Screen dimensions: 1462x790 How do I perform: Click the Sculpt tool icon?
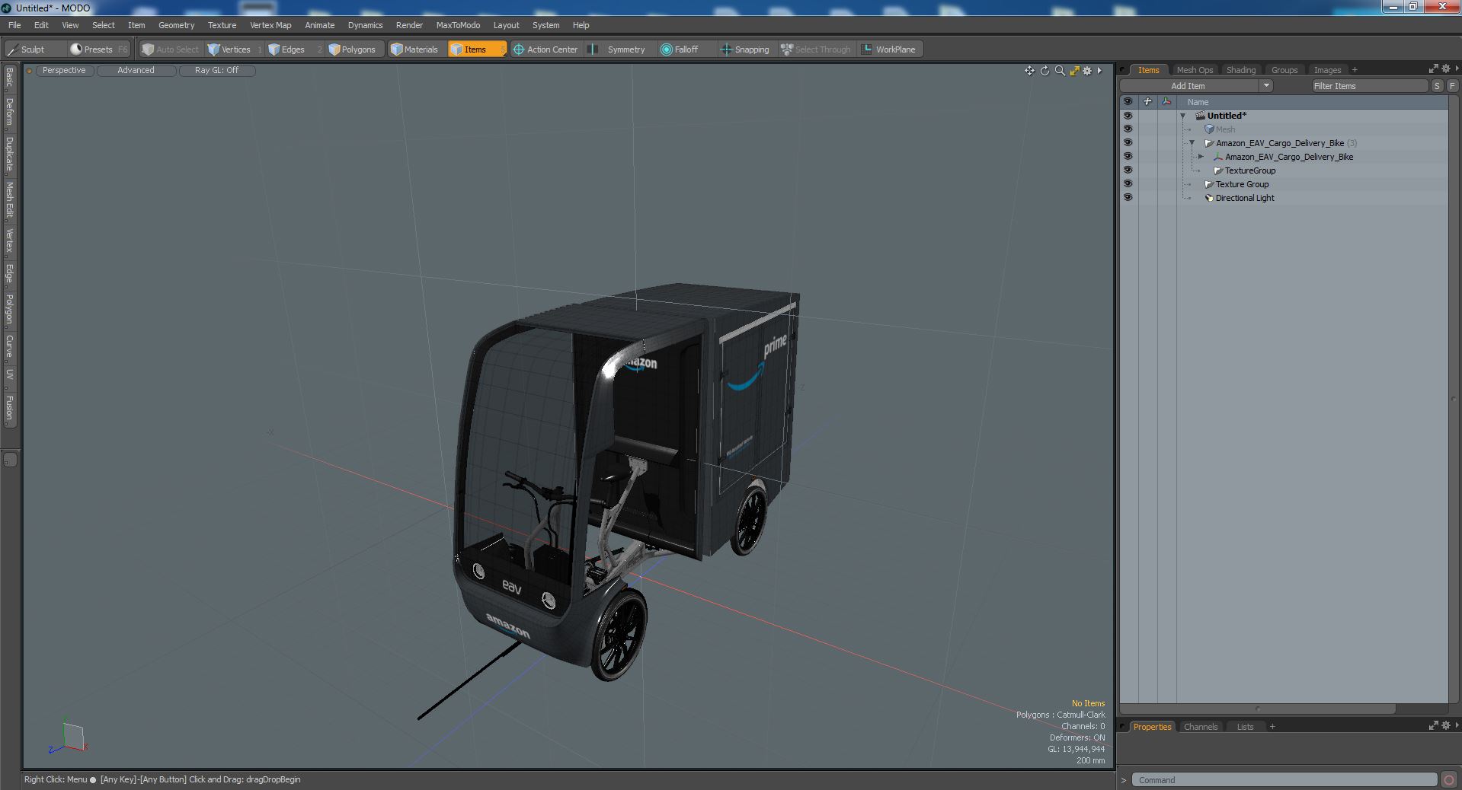point(12,49)
